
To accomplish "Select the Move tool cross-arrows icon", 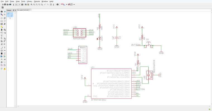I will point(2,18).
